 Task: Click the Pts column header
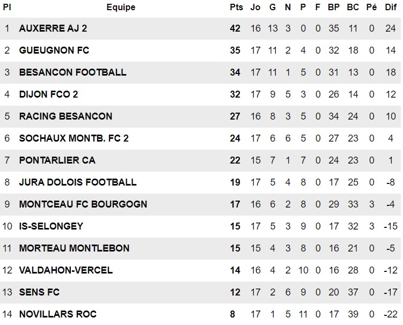tap(236, 7)
